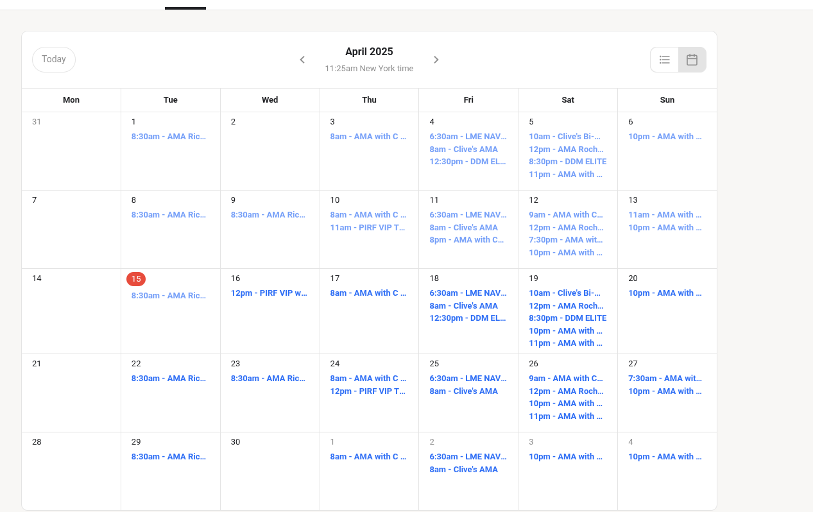Select the April 30 day cell
This screenshot has height=512, width=813.
[x=270, y=471]
